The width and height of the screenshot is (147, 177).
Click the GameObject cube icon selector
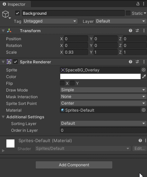[6, 14]
